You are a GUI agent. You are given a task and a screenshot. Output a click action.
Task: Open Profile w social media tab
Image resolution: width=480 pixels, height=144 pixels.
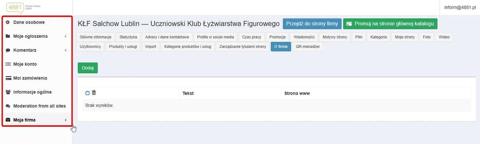[x=216, y=37]
